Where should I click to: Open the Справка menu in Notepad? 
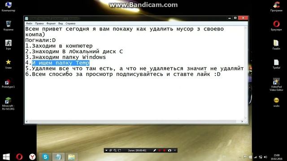[70, 23]
